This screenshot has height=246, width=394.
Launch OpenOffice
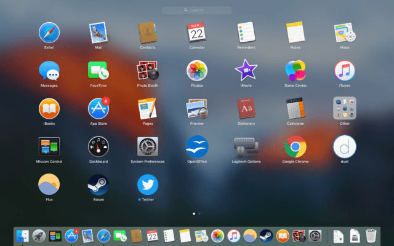197,146
